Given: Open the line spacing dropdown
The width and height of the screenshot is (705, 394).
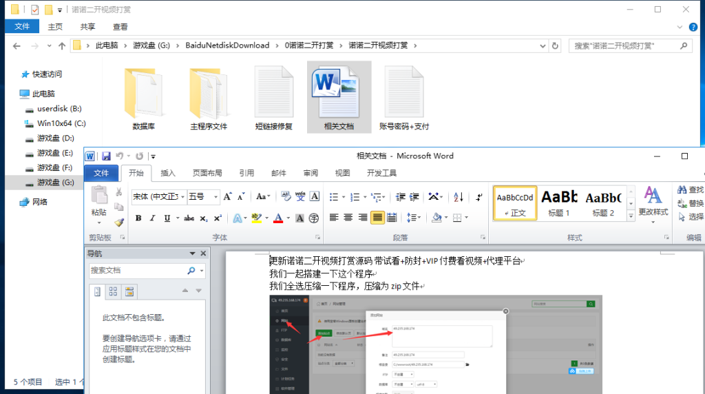Looking at the screenshot, I should pos(414,218).
